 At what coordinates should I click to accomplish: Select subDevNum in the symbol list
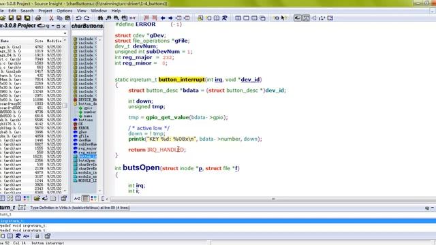coord(88,144)
